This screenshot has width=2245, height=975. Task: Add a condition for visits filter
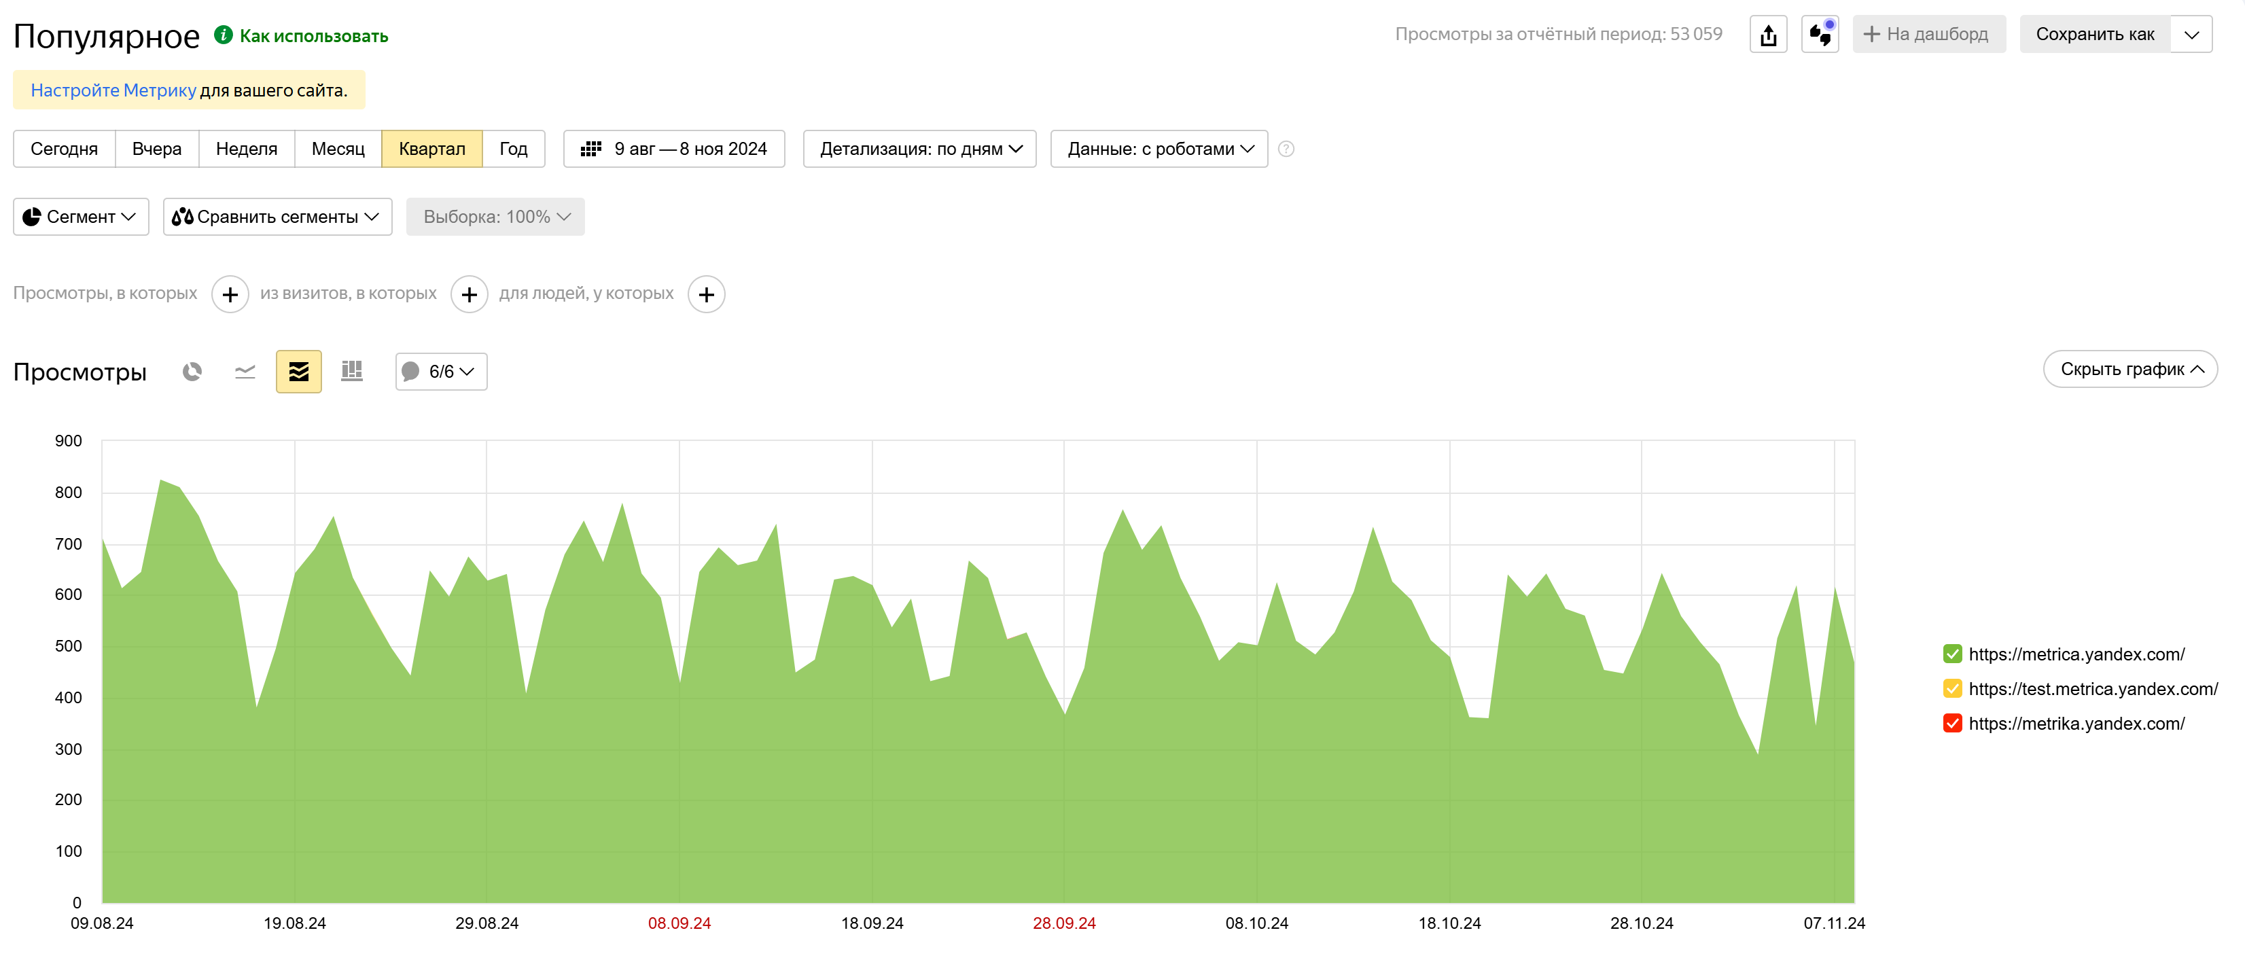pyautogui.click(x=469, y=294)
